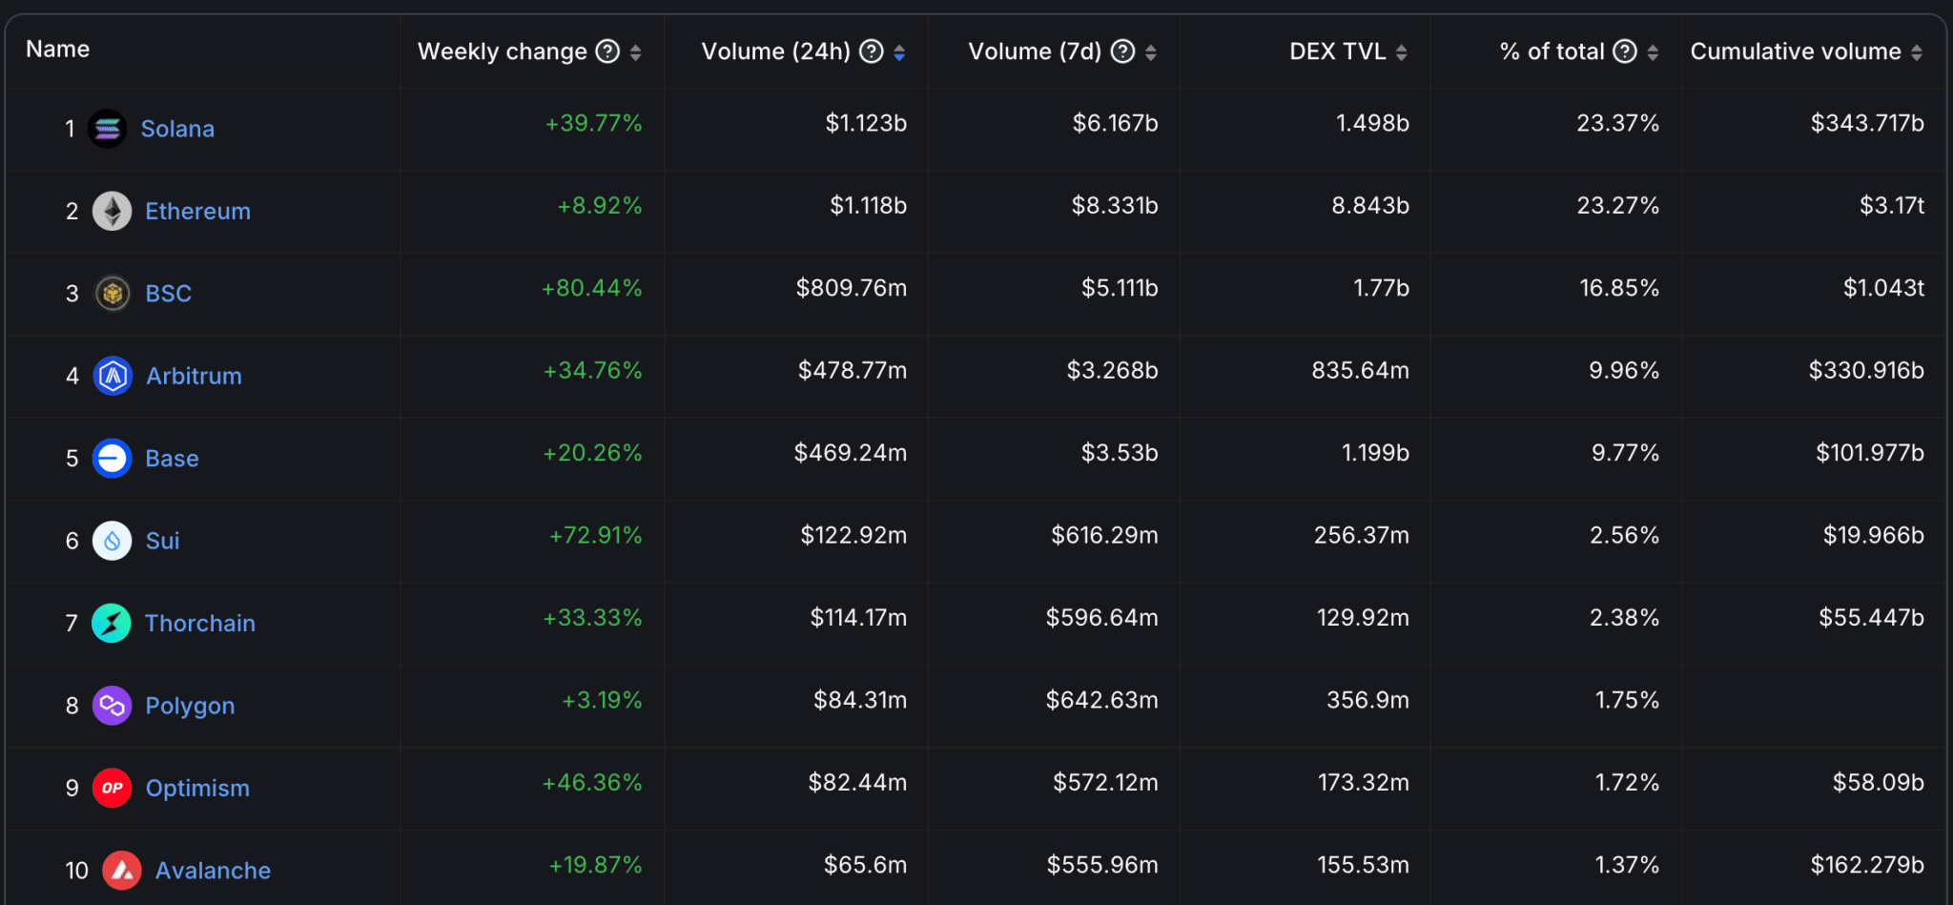Open the Avalanche chain link
1953x905 pixels.
click(x=213, y=871)
